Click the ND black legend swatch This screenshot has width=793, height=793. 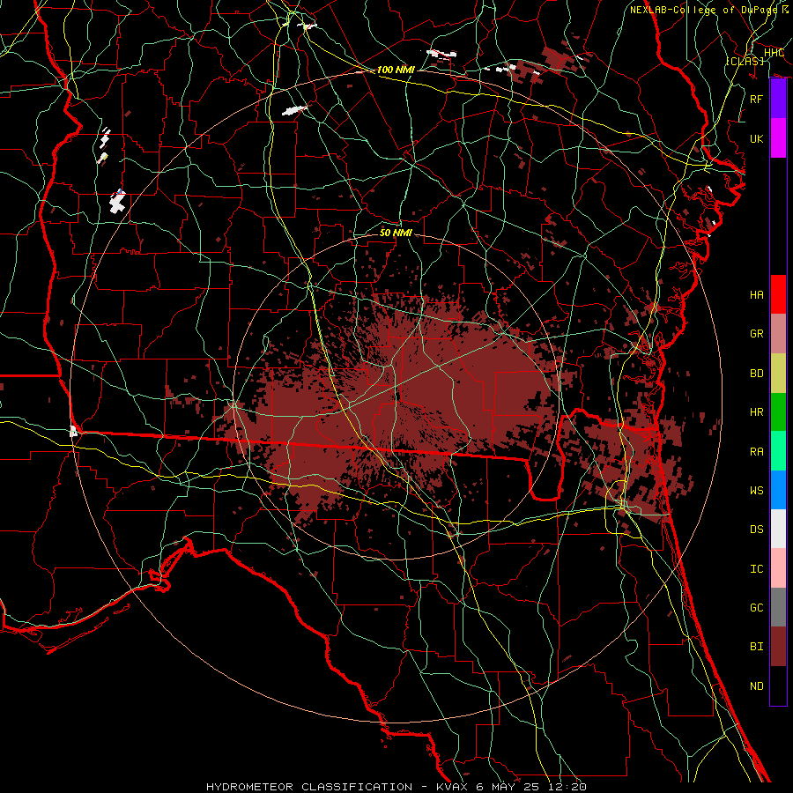(x=778, y=686)
